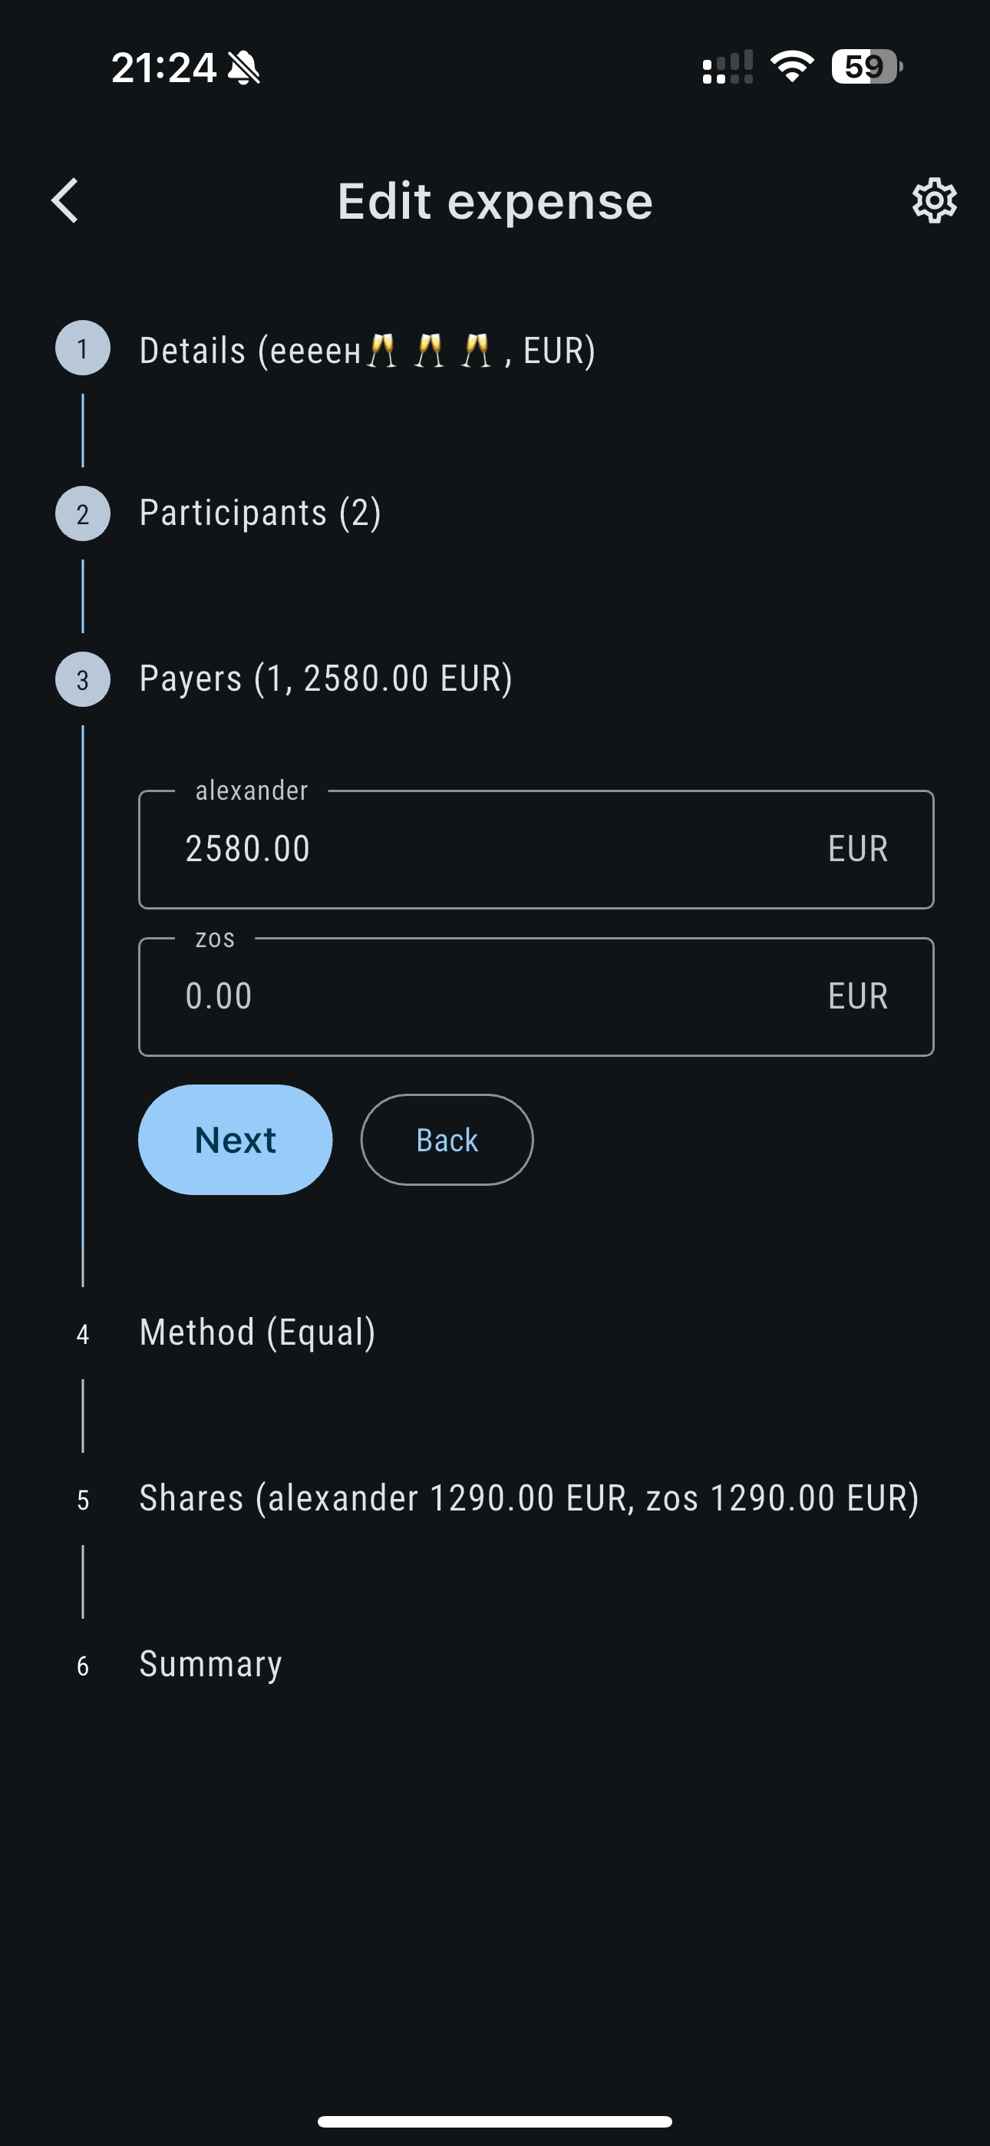The image size is (990, 2146).
Task: Tap the muted notifications bell in status bar
Action: coord(244,68)
